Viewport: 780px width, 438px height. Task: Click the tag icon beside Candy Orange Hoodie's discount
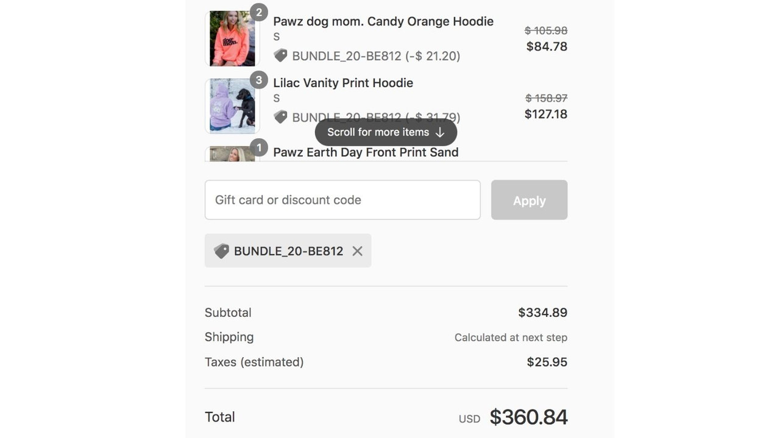(x=281, y=56)
